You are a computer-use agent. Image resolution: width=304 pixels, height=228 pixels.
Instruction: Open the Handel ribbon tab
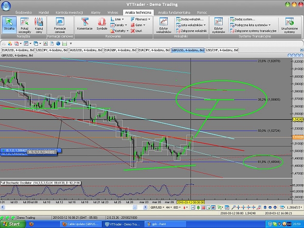pyautogui.click(x=44, y=13)
